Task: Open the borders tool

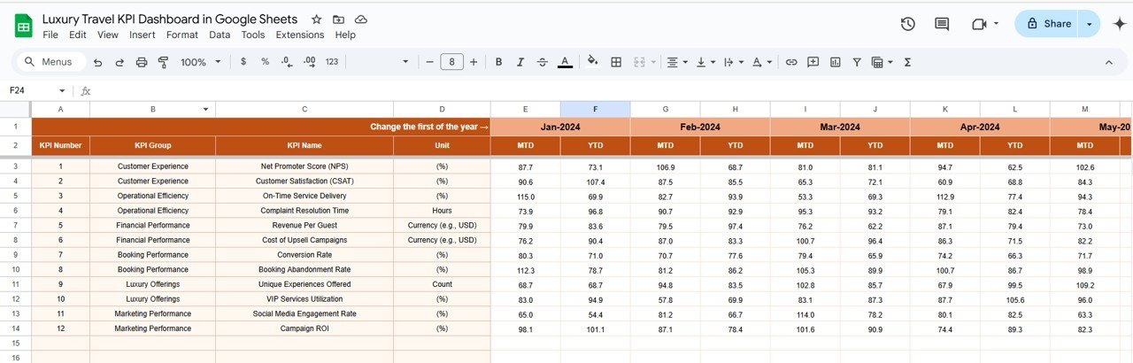Action: (x=616, y=62)
